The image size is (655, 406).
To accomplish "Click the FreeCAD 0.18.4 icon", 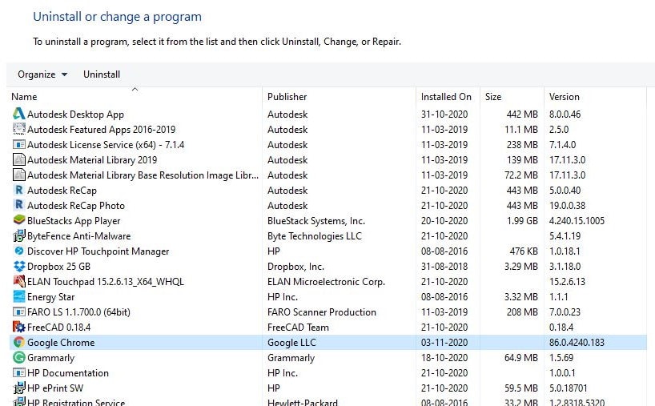I will (x=18, y=327).
